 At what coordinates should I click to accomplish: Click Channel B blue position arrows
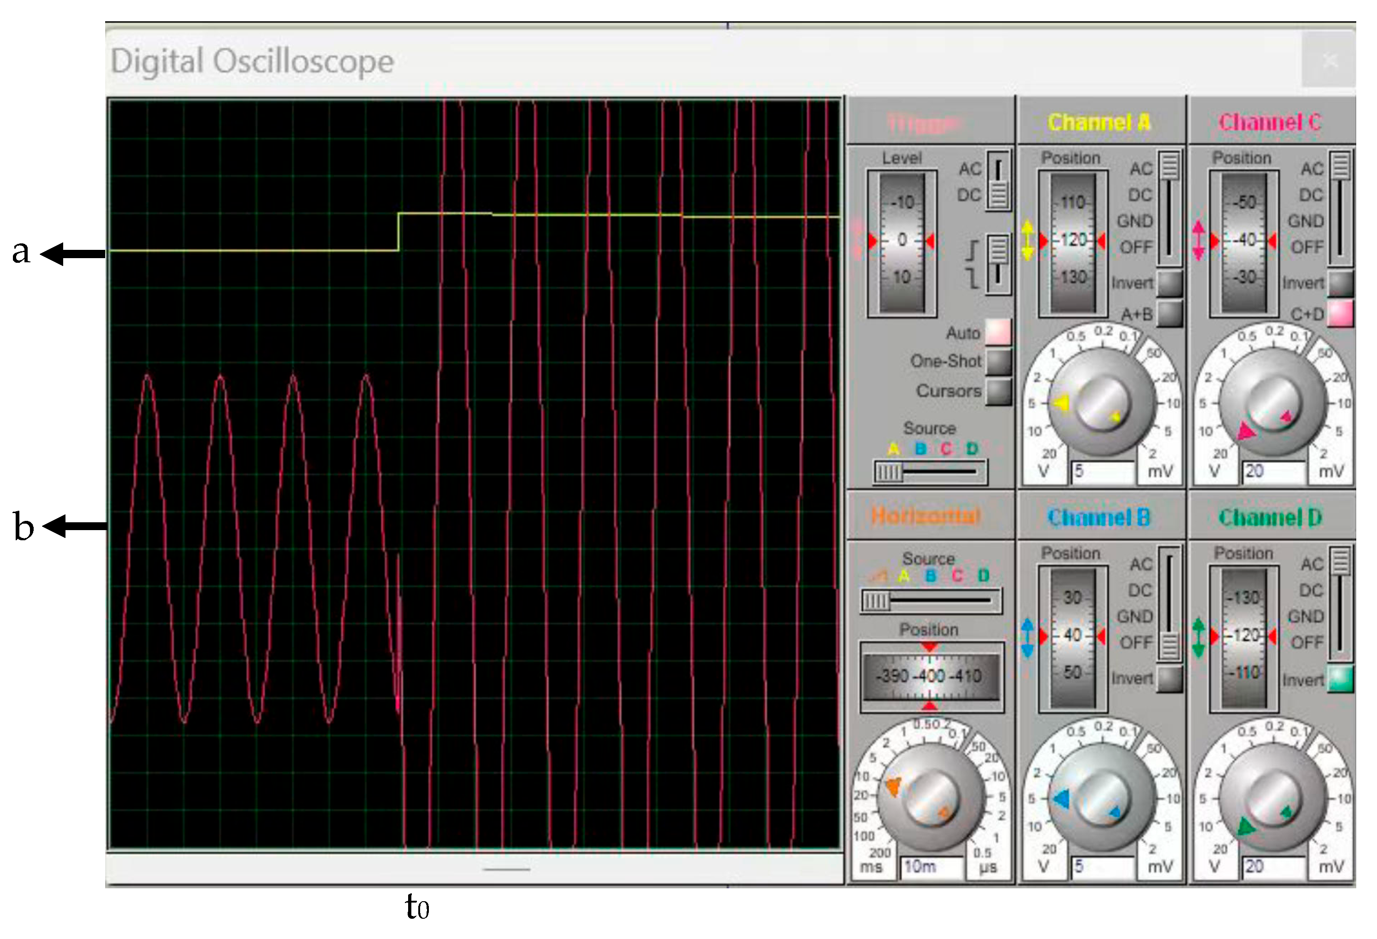click(x=1027, y=638)
